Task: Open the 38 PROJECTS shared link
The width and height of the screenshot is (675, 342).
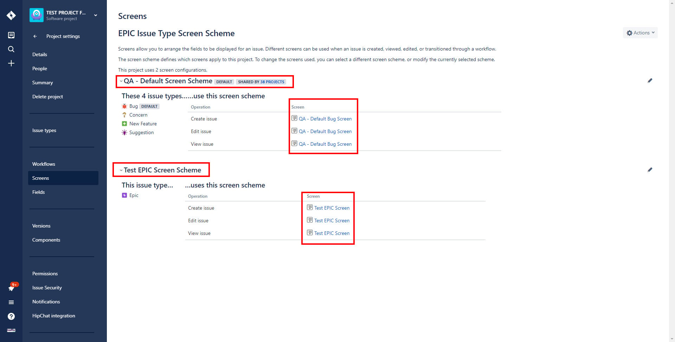Action: click(272, 82)
